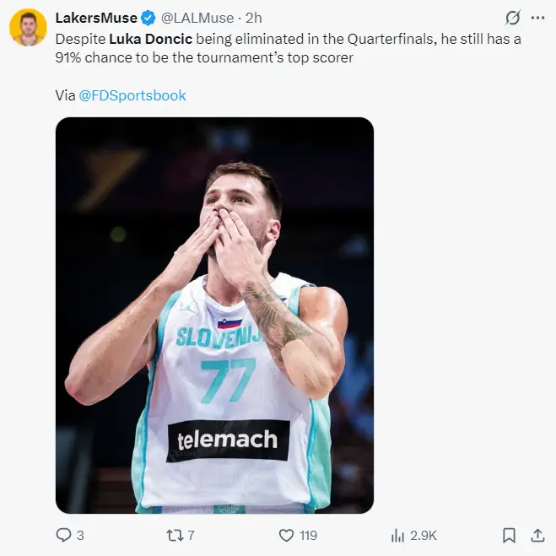This screenshot has width=556, height=556.
Task: Click the repost arrows icon
Action: 172,535
